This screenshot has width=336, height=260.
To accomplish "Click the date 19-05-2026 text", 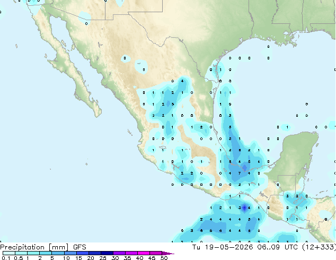I will (x=229, y=247).
